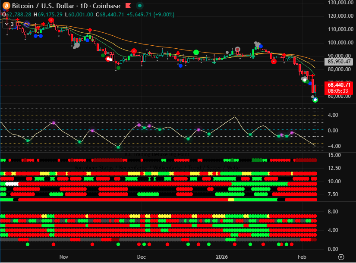Click the purple ring marker near chart start
The width and height of the screenshot is (356, 263).
(x=27, y=25)
